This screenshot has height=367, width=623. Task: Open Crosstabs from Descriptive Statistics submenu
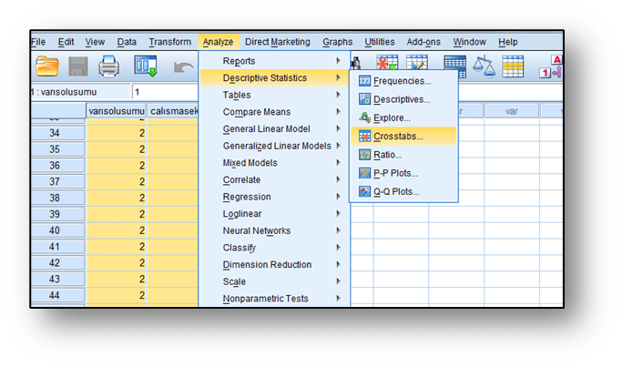[x=398, y=137]
